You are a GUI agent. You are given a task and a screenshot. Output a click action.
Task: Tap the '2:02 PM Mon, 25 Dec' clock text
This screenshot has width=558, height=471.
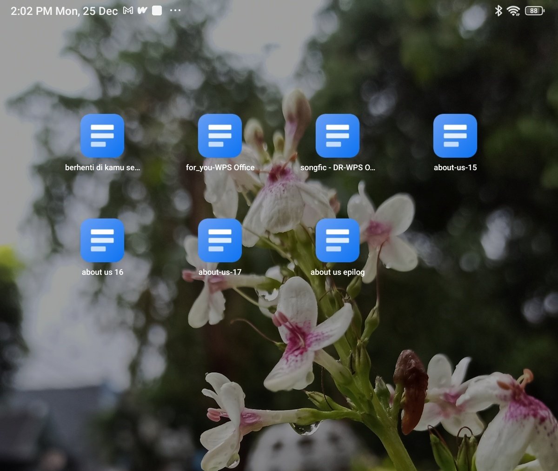[x=64, y=11]
